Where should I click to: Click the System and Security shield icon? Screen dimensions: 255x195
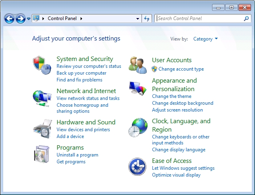point(42,65)
